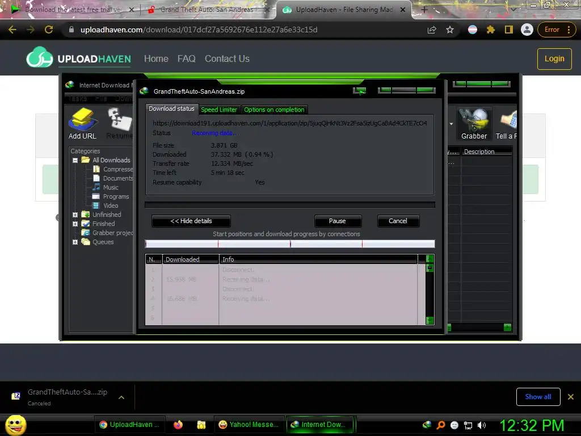The height and width of the screenshot is (436, 581).
Task: Open the Contact Us link
Action: point(227,58)
